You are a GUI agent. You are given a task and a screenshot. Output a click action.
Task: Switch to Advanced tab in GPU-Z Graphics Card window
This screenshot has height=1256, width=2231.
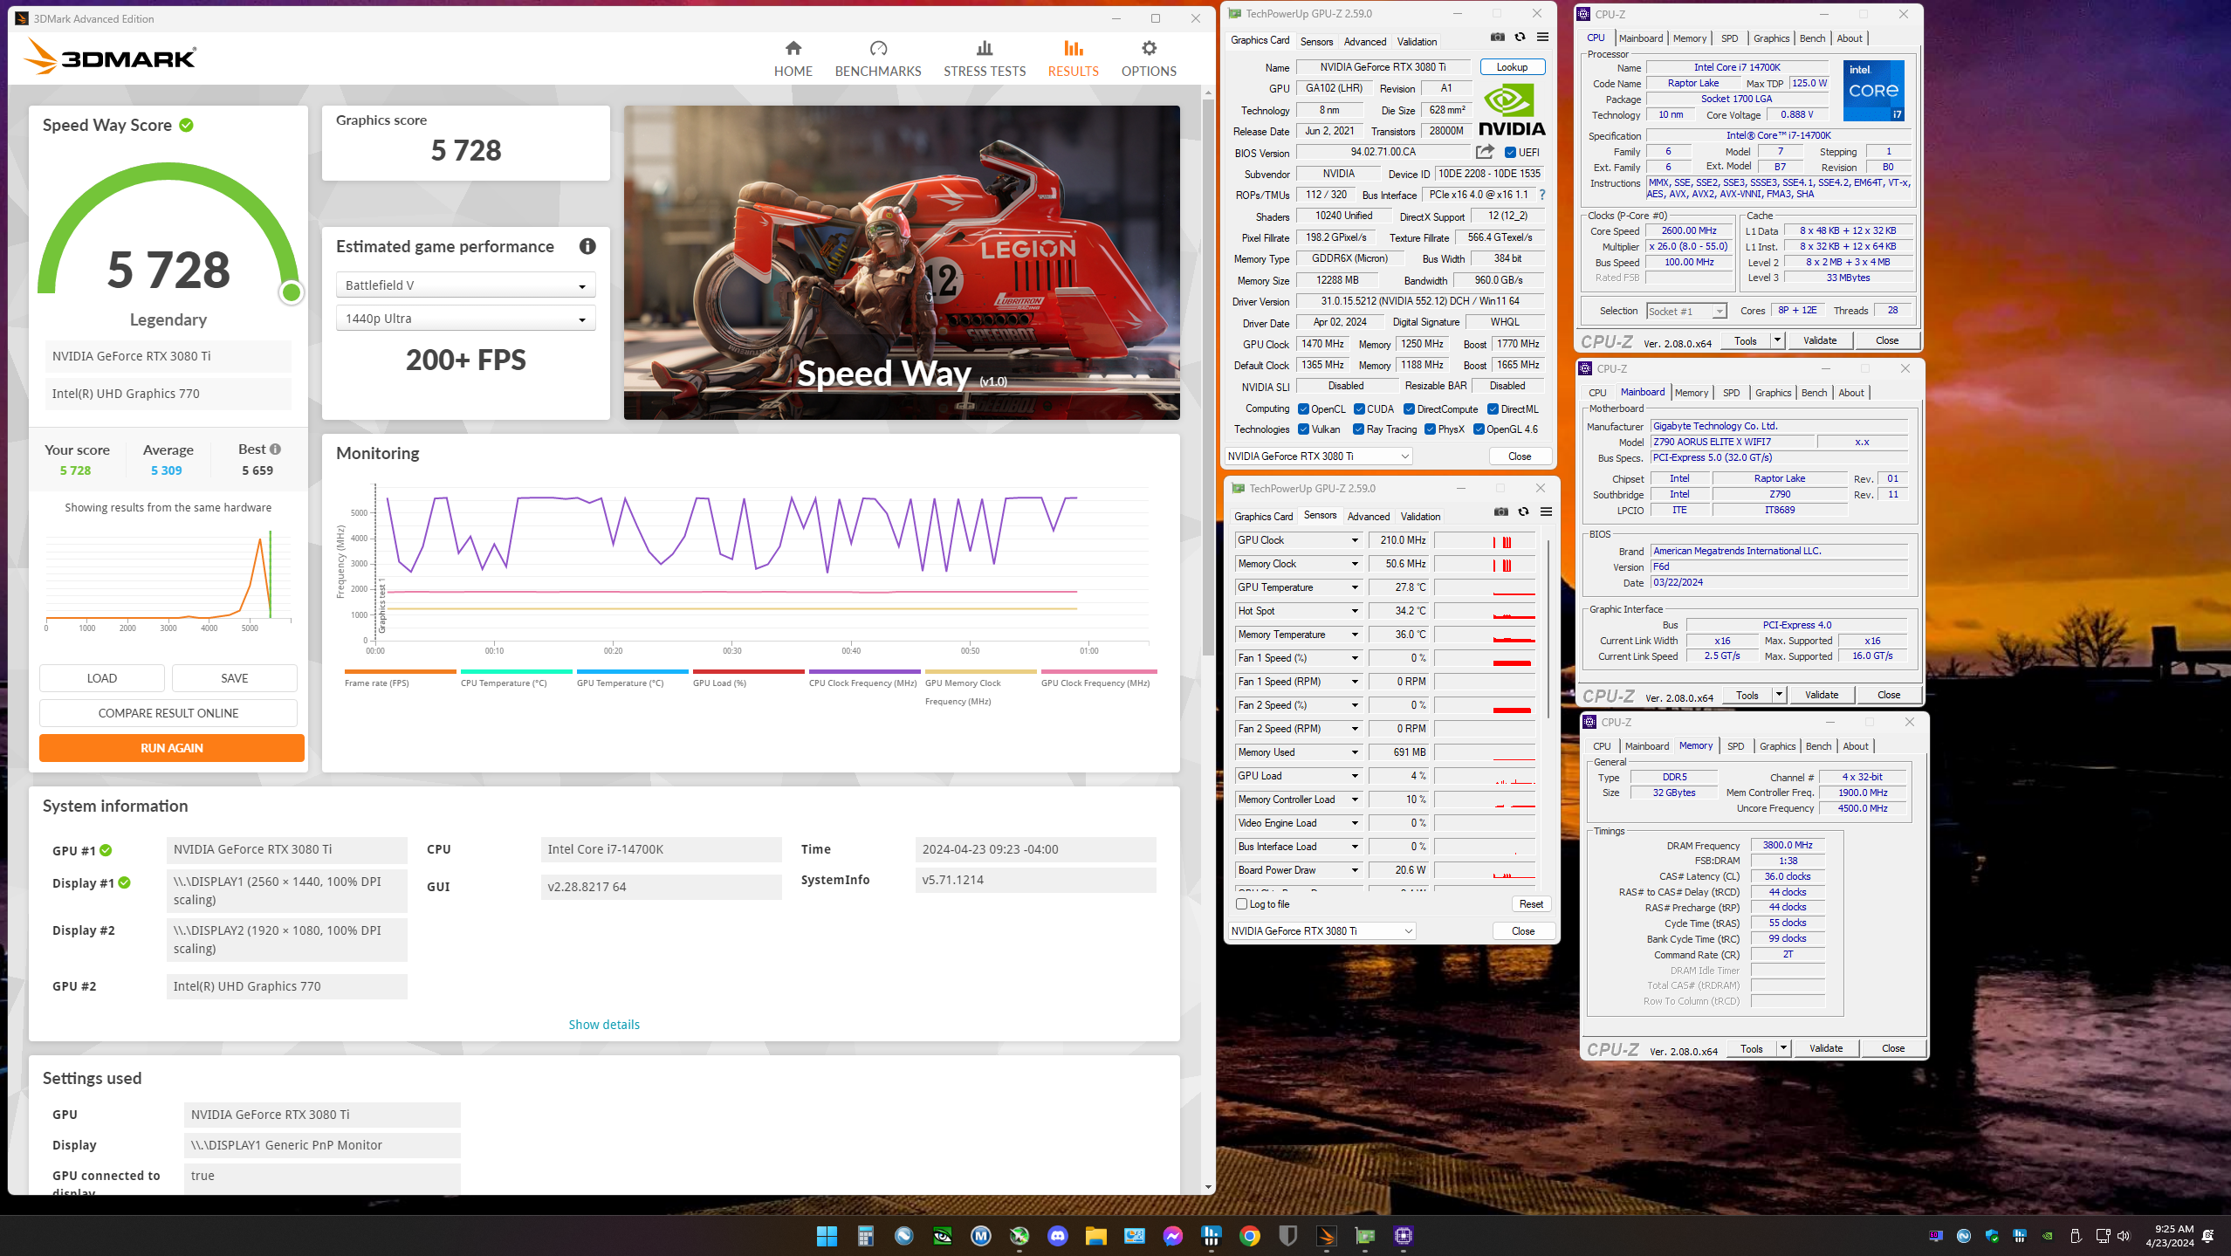(1365, 41)
